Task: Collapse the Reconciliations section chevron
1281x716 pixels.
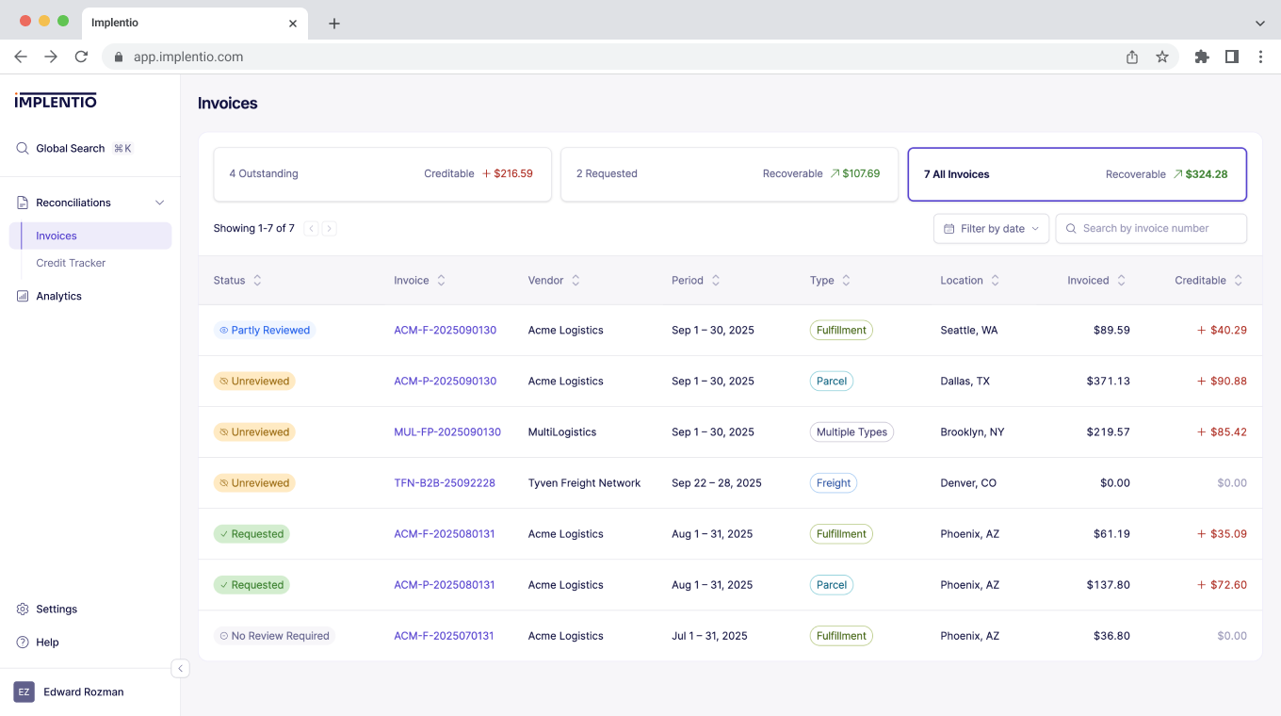Action: click(159, 202)
